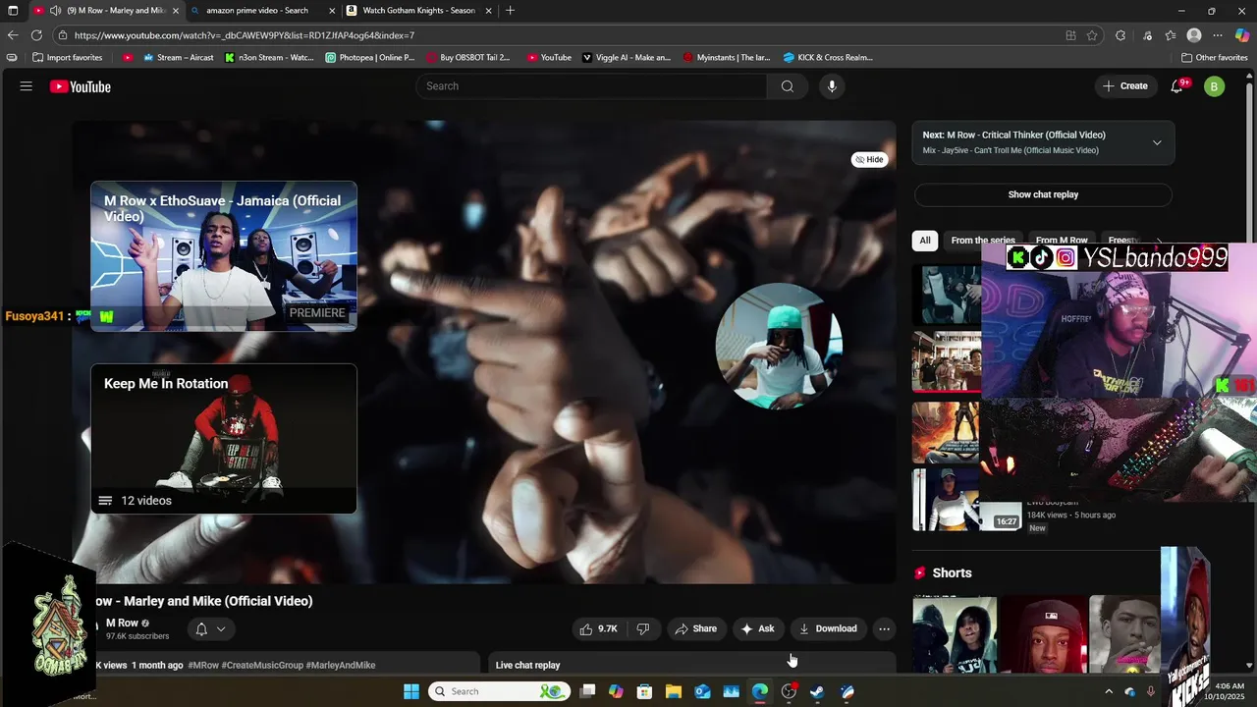Open the Keep Me In Rotation playlist card
Screen dimensions: 1257x707
coord(224,439)
